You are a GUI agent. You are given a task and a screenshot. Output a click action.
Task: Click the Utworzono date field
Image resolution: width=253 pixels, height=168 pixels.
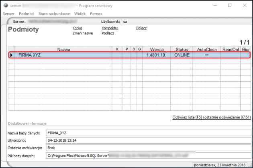point(149,140)
